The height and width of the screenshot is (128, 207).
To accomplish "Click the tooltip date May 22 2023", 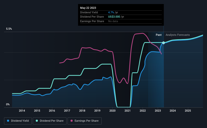I will pos(88,8).
